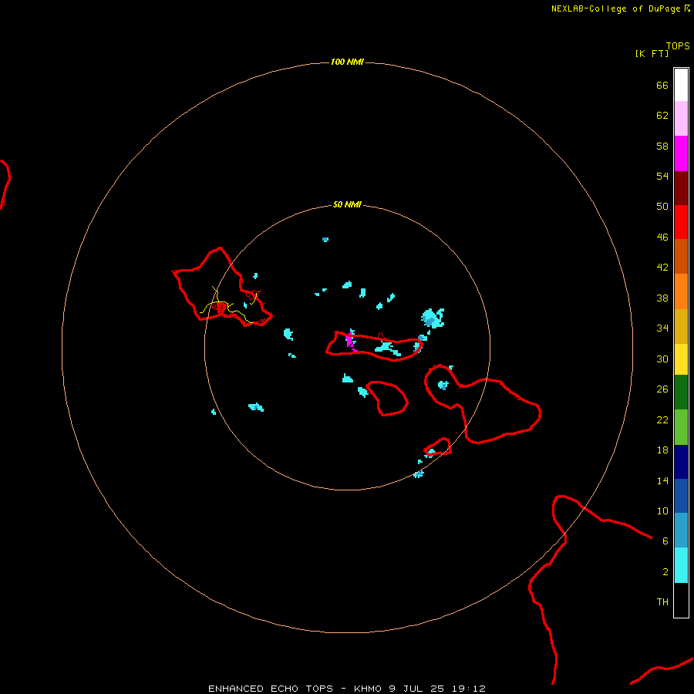Click the 18 scale value
694x694 pixels.
662,450
